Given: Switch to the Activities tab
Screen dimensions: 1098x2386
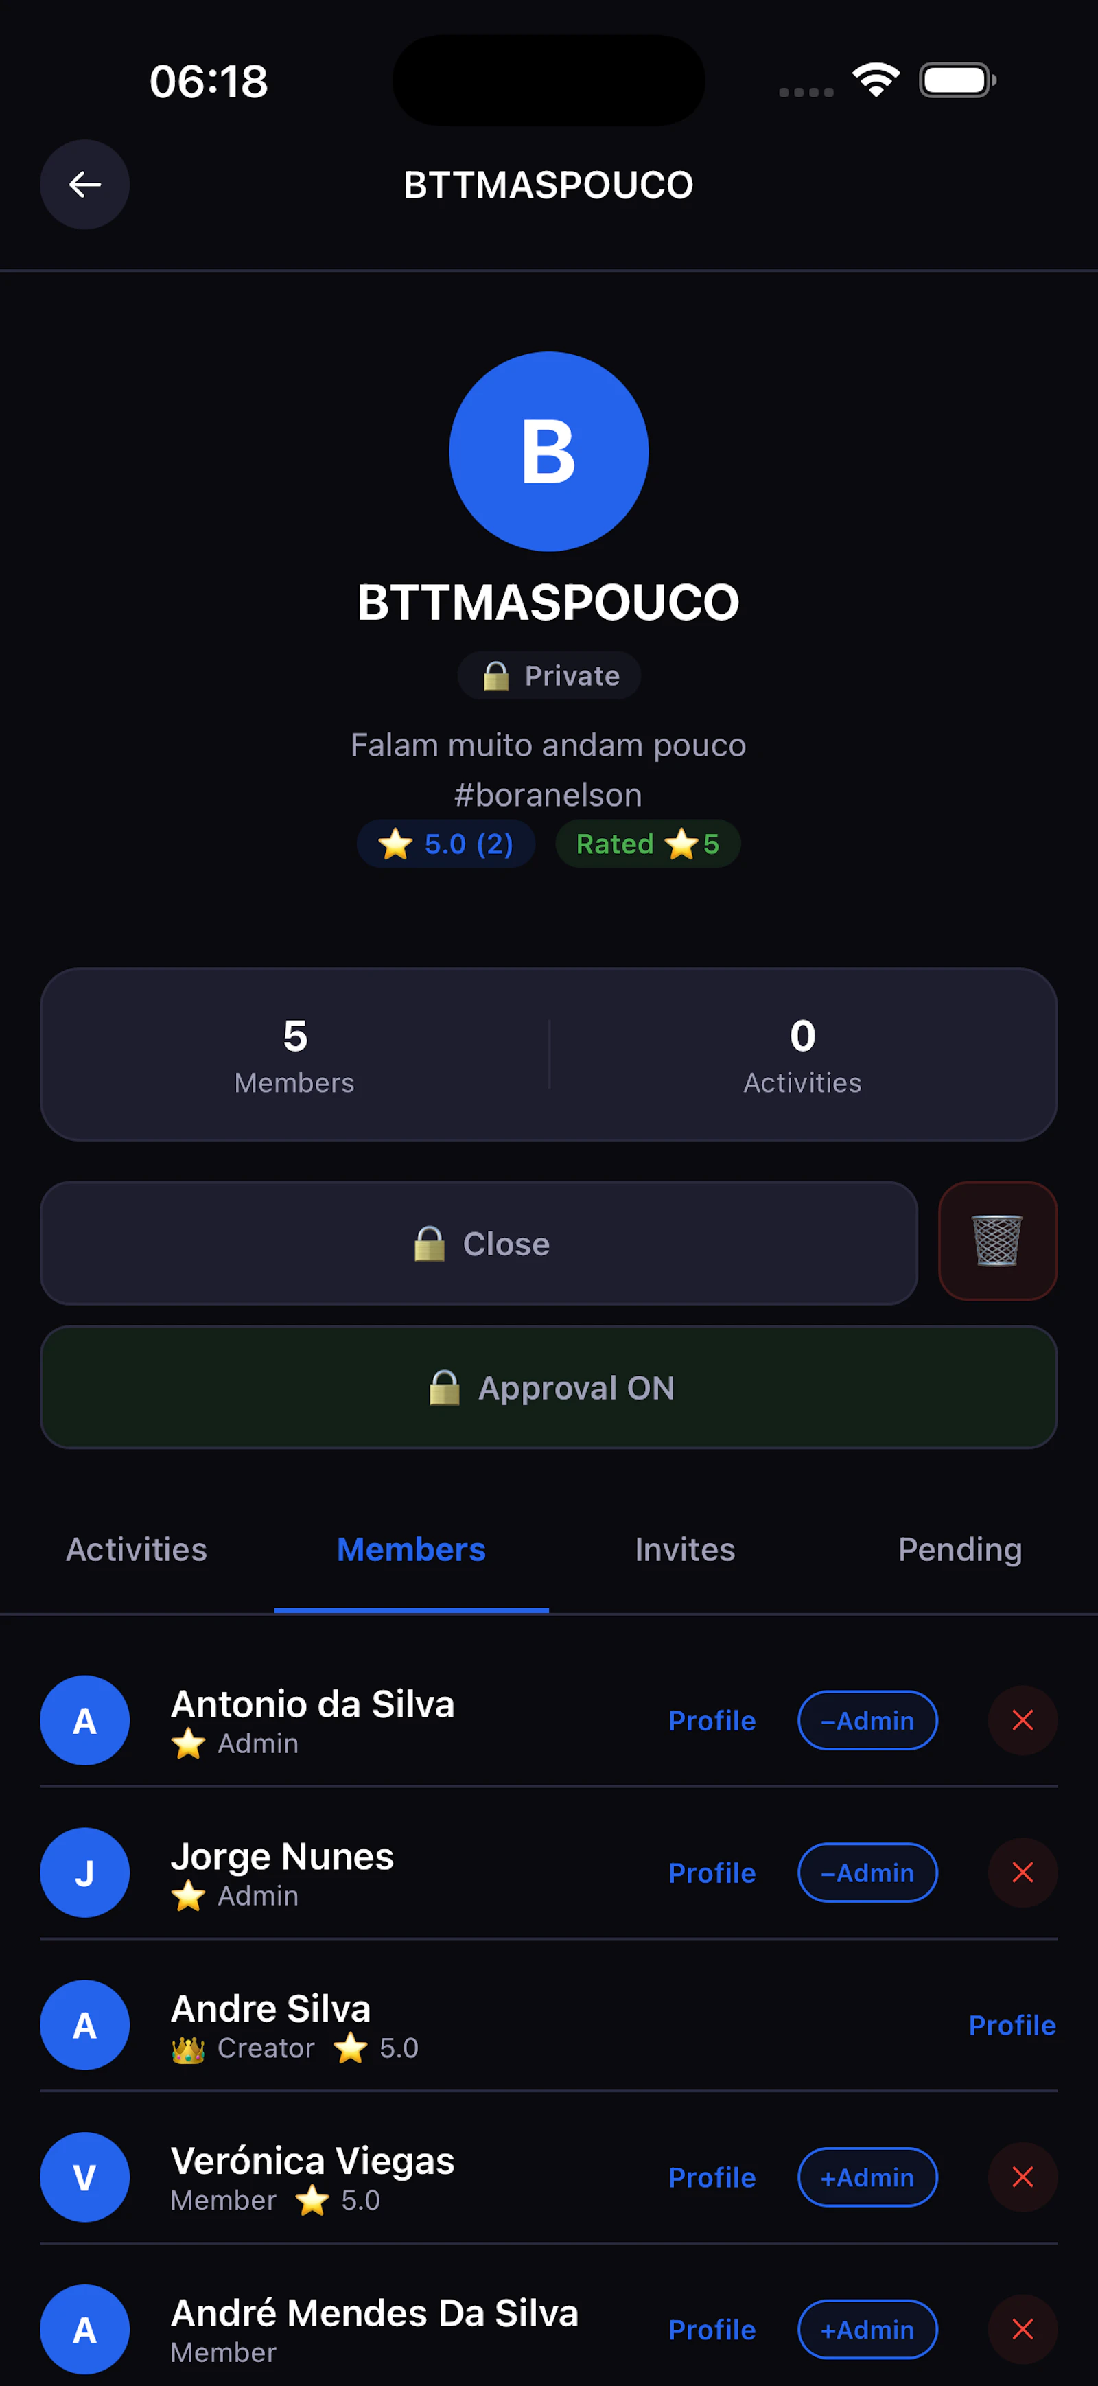Looking at the screenshot, I should 137,1549.
